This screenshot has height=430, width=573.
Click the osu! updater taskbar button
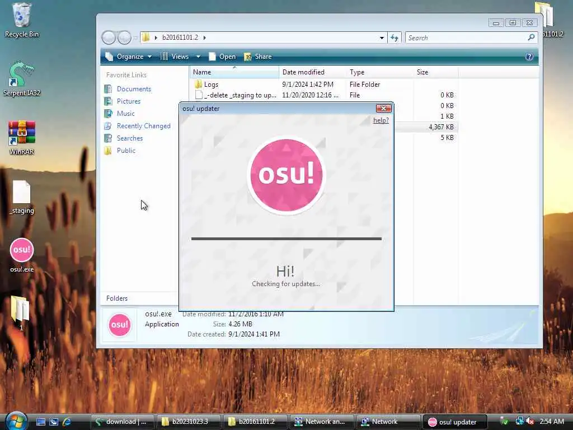[x=455, y=422]
